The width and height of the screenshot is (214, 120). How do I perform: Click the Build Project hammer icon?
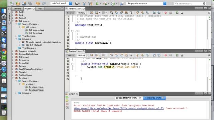[84, 4]
